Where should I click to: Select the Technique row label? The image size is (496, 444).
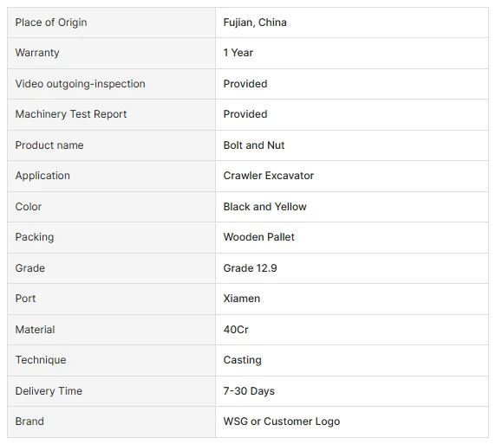click(41, 360)
